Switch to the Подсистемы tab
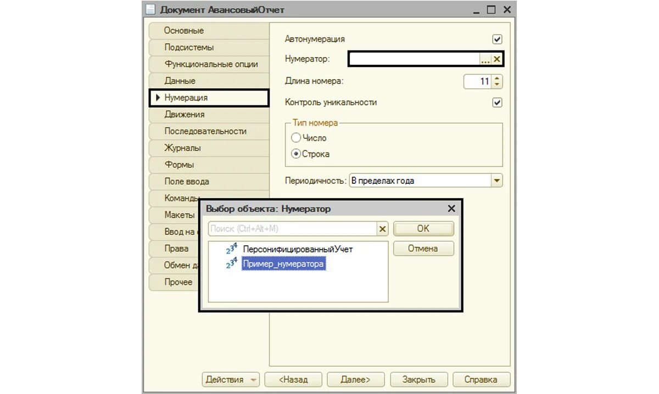This screenshot has width=659, height=394. coord(209,47)
